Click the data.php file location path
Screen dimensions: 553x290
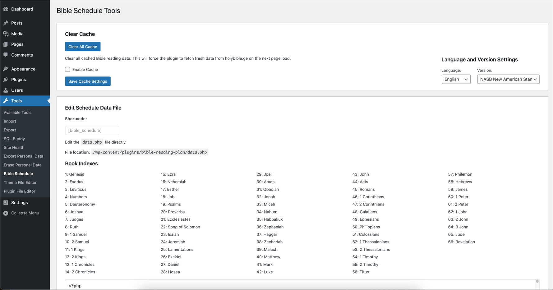(x=150, y=152)
